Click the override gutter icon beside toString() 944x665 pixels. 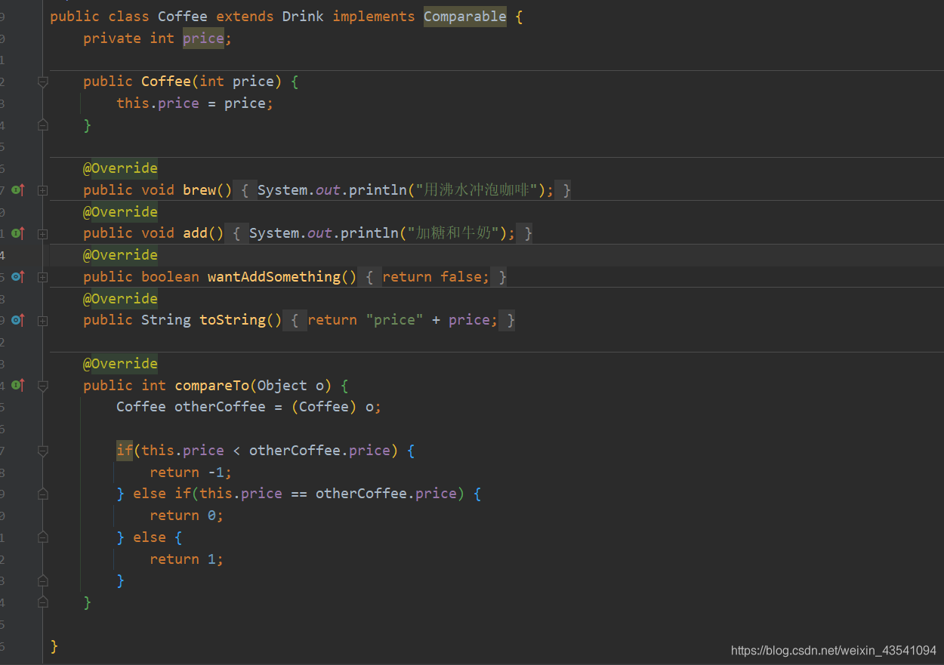18,320
